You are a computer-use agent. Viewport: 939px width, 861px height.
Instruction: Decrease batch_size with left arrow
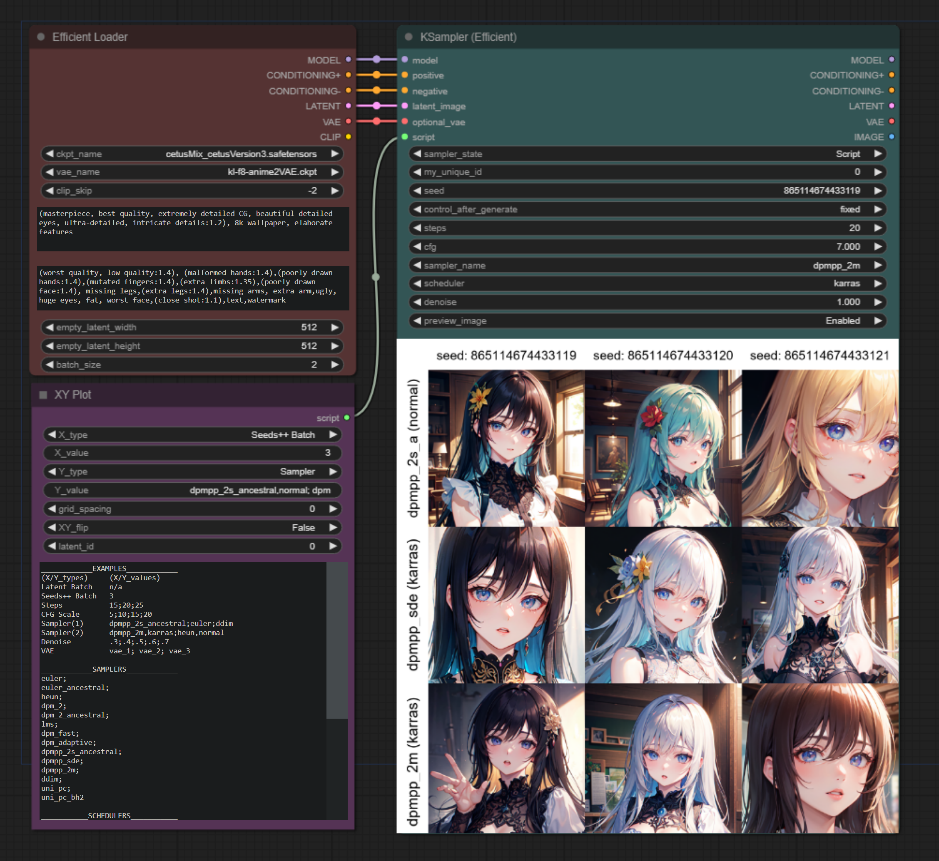coord(50,365)
